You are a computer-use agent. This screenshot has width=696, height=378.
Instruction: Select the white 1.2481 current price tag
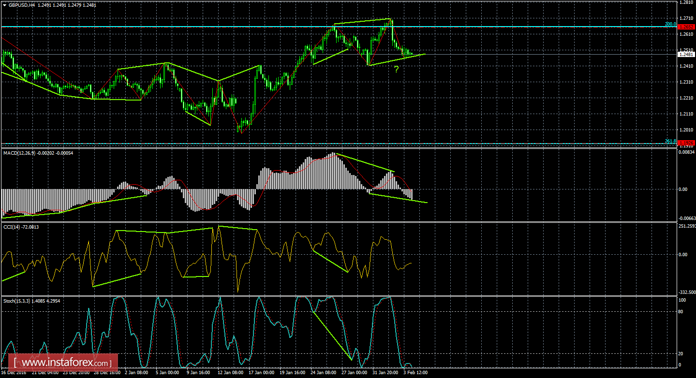click(686, 55)
